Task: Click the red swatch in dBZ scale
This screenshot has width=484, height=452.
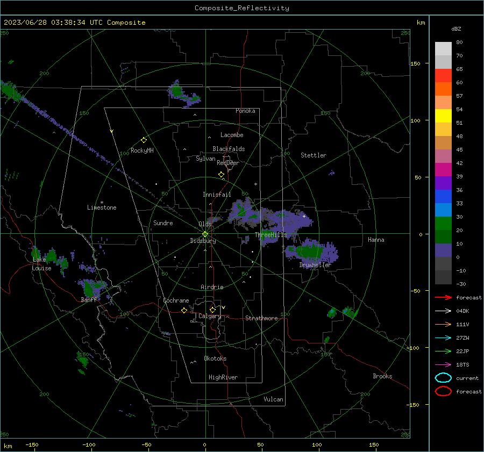Action: point(443,76)
